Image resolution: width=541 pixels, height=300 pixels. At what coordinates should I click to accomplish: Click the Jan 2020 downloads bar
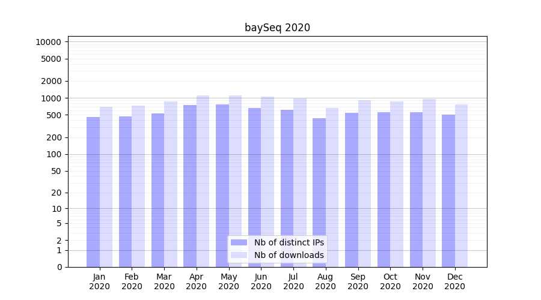(x=106, y=187)
